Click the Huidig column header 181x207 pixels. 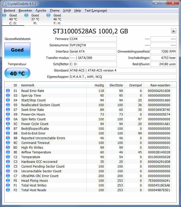(96, 85)
